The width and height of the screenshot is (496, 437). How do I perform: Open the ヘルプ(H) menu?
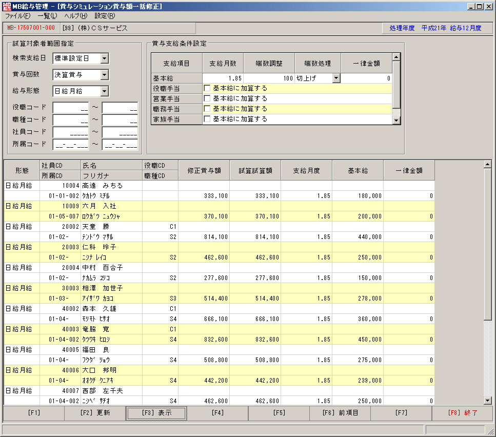point(76,16)
